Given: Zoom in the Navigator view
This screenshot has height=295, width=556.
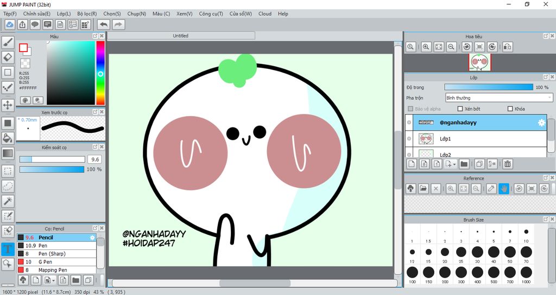Looking at the screenshot, I should point(426,47).
